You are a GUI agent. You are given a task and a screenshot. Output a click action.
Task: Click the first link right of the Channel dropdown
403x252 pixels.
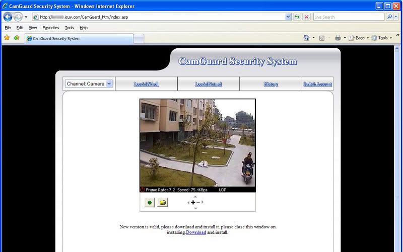pyautogui.click(x=146, y=84)
